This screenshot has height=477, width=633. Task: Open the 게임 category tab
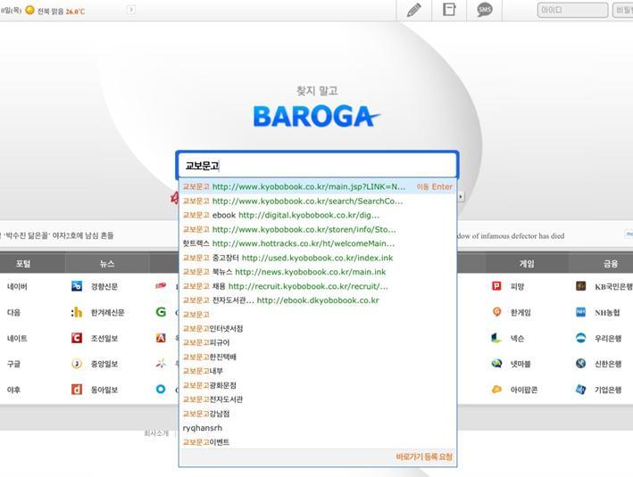pos(527,264)
